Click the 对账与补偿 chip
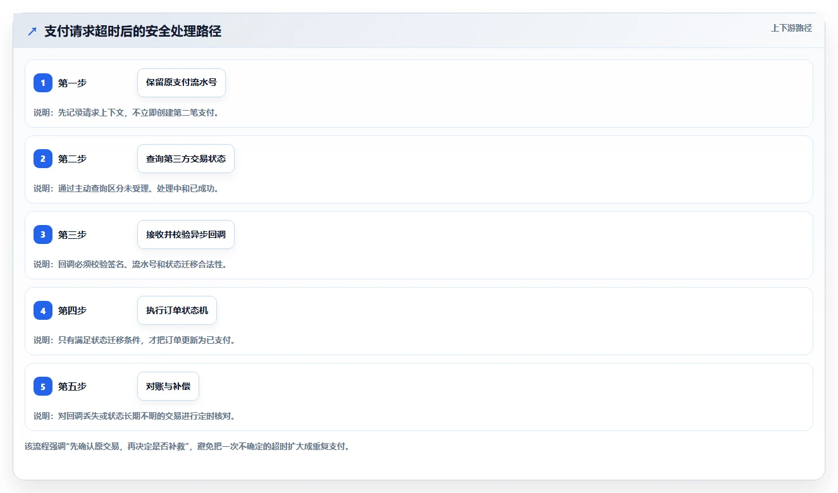This screenshot has width=838, height=493. (168, 386)
